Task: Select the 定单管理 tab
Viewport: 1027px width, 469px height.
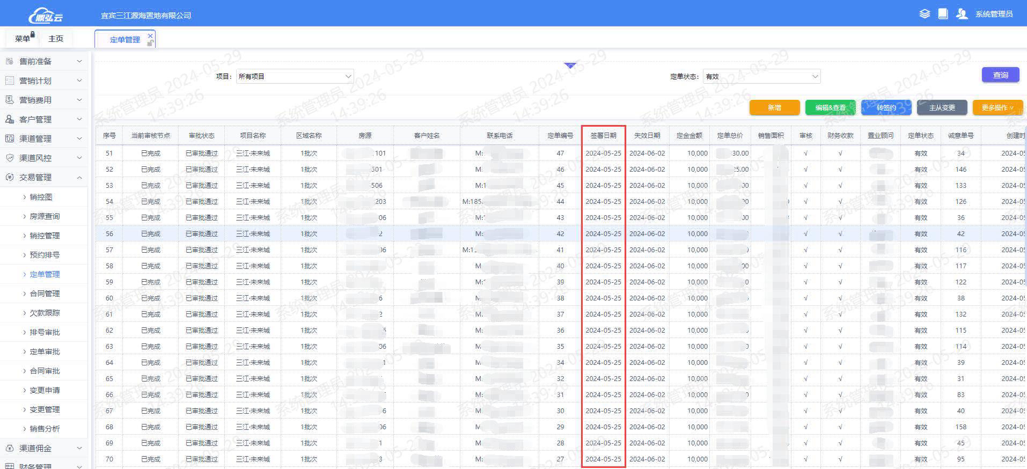Action: [124, 40]
